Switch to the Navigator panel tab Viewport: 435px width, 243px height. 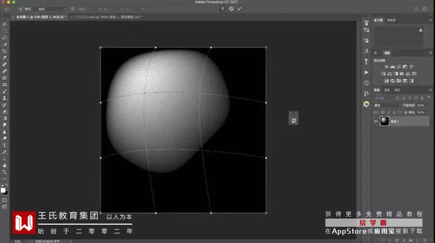(391, 20)
